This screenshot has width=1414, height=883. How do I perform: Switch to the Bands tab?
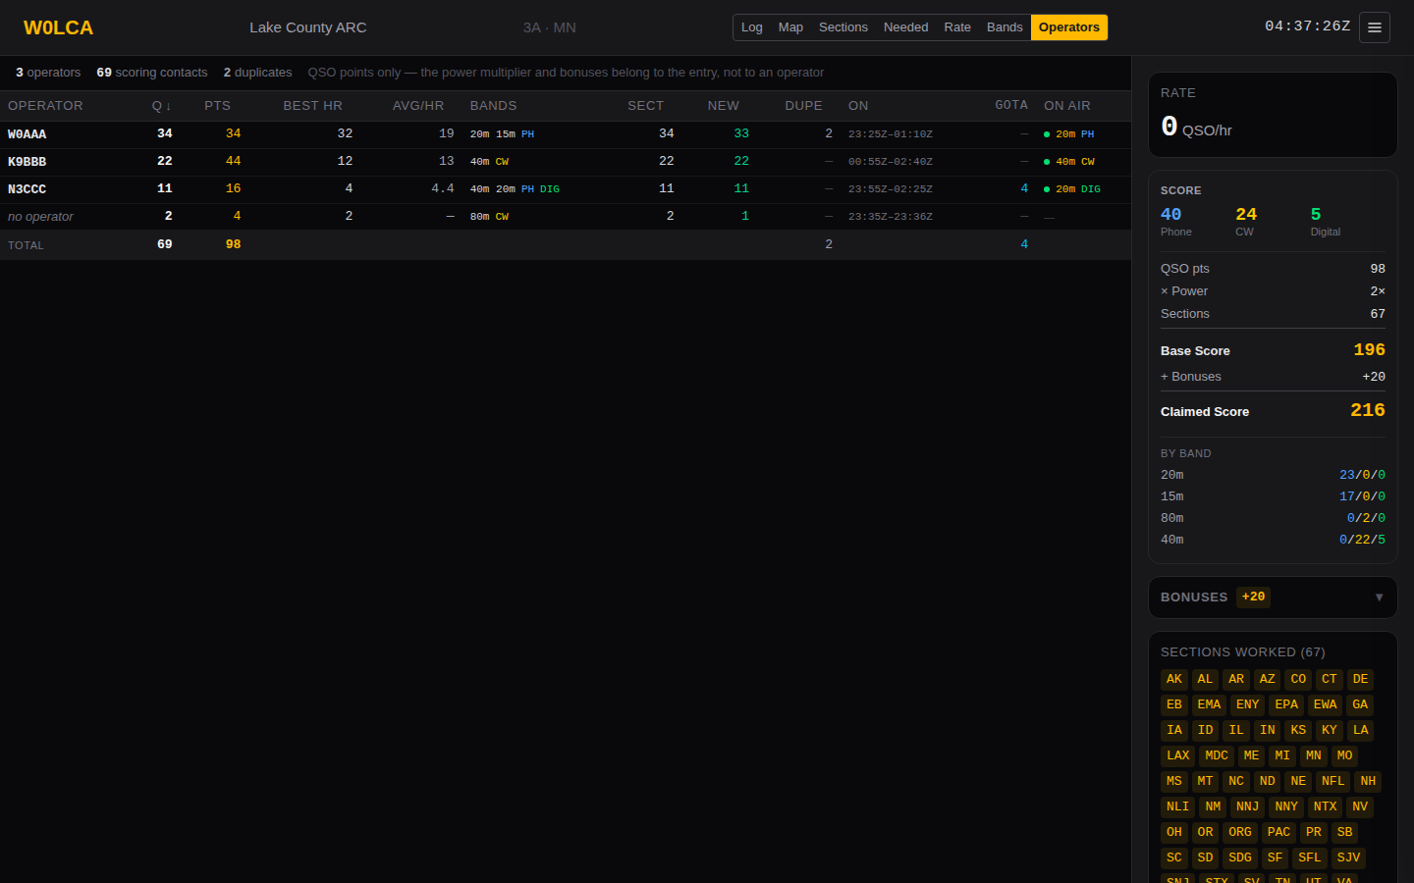[x=1005, y=27]
